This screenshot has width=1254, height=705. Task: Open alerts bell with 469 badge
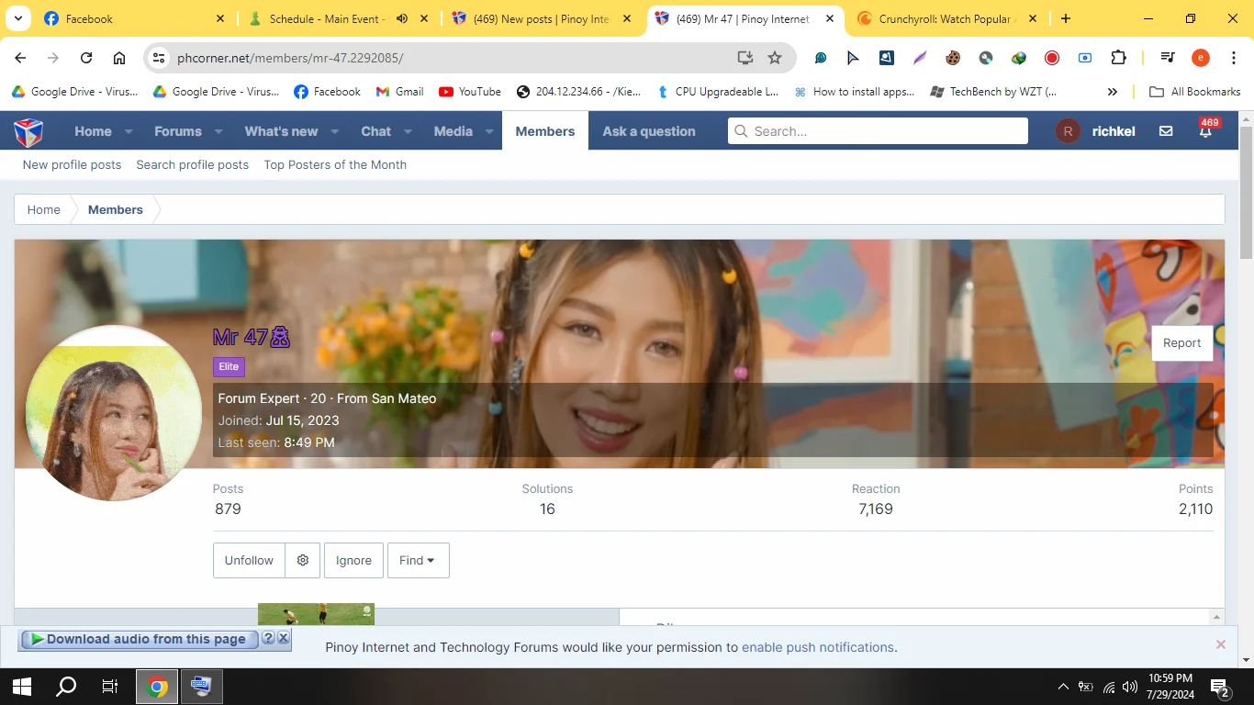click(1205, 131)
